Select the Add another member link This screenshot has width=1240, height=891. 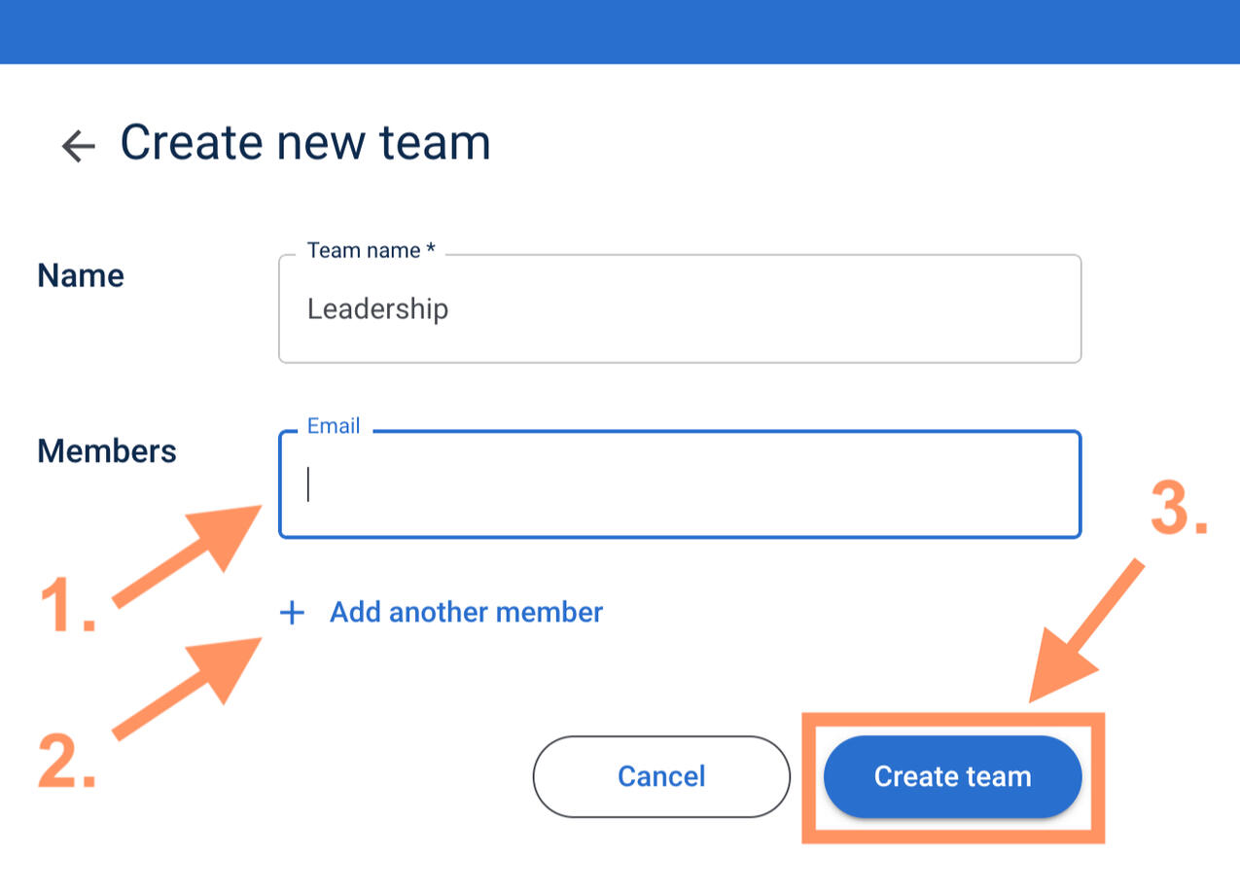tap(466, 613)
